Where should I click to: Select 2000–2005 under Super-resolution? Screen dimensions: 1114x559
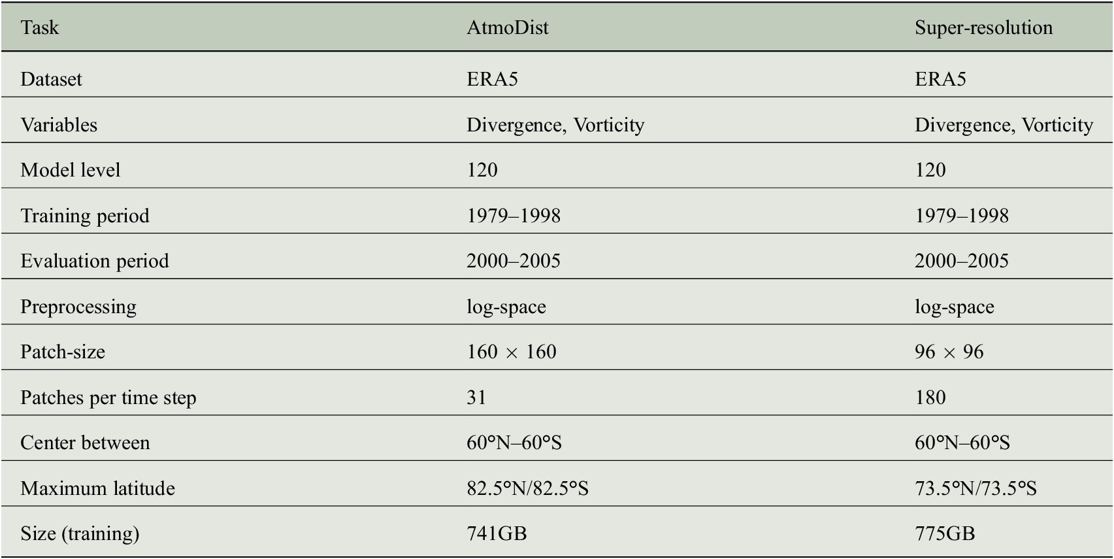(962, 261)
